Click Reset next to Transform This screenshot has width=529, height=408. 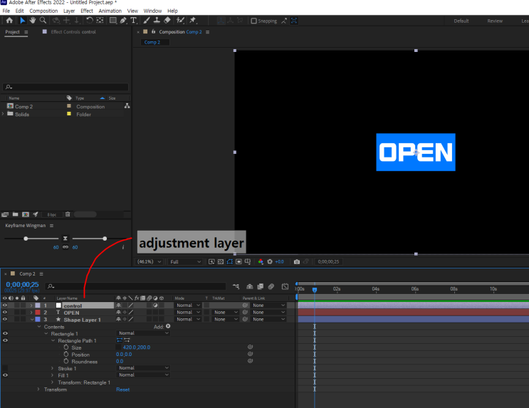pyautogui.click(x=122, y=389)
